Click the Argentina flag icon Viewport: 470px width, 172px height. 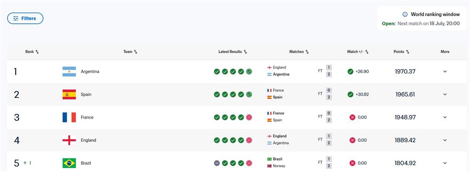69,72
